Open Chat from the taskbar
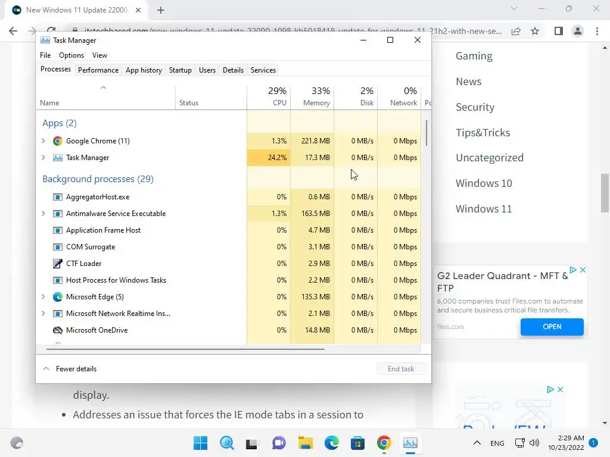Viewport: 610px width, 457px height. pyautogui.click(x=279, y=443)
